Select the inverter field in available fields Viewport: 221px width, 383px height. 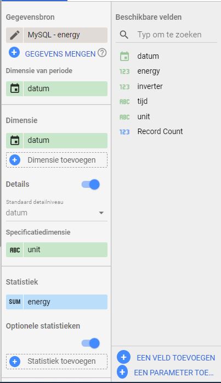click(150, 86)
